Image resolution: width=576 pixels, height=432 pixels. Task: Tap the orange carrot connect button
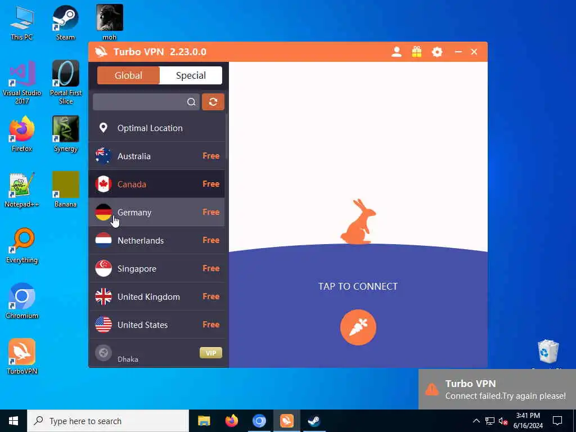point(358,327)
